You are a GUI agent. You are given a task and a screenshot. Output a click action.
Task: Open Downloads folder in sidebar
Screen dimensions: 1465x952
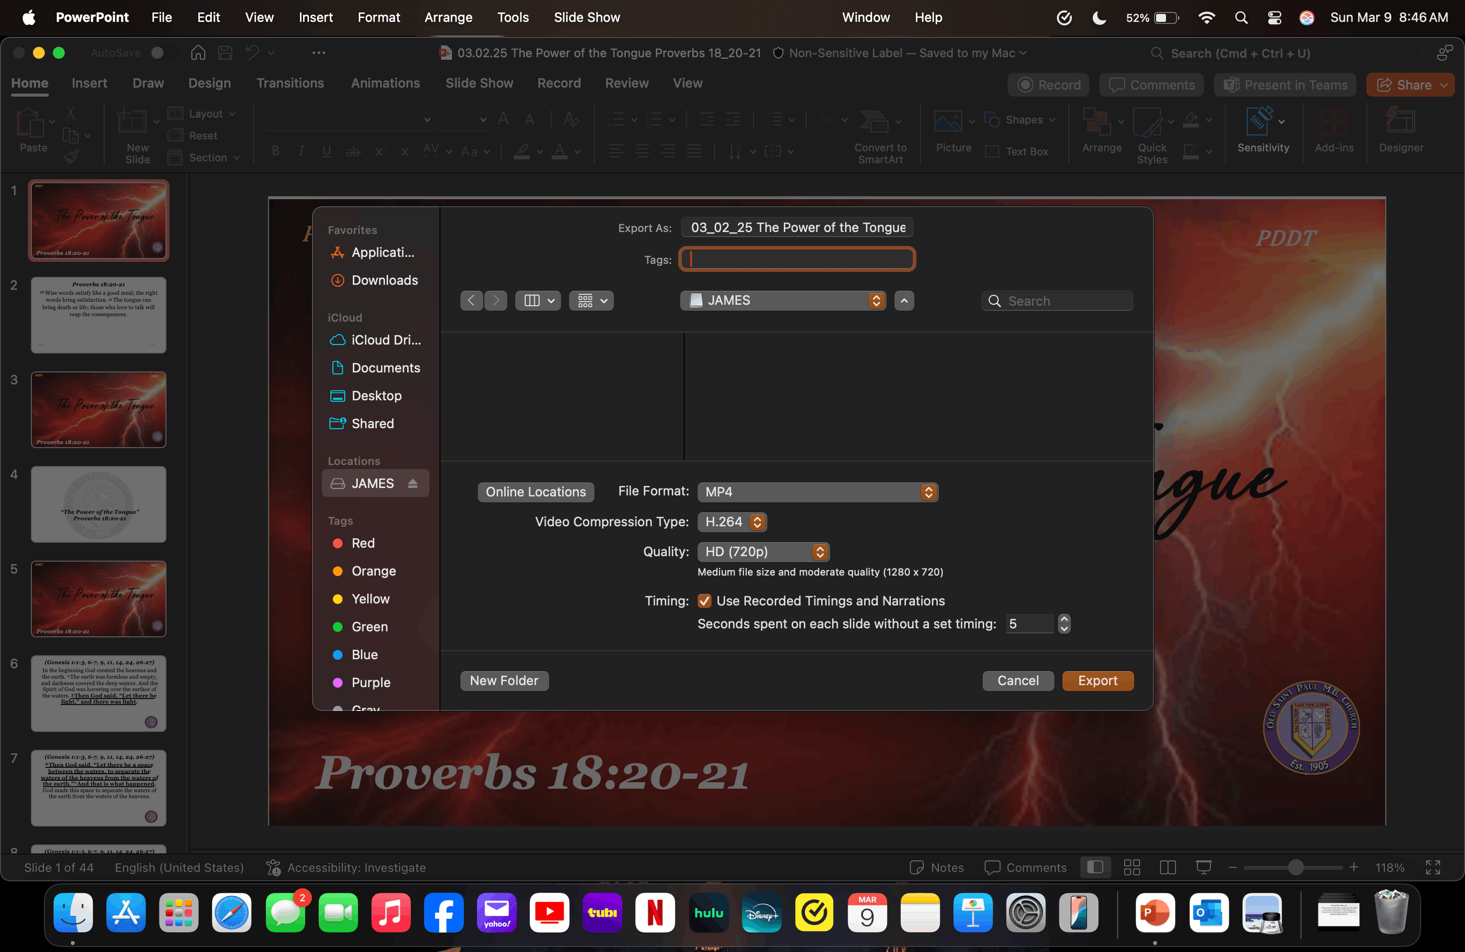[384, 280]
